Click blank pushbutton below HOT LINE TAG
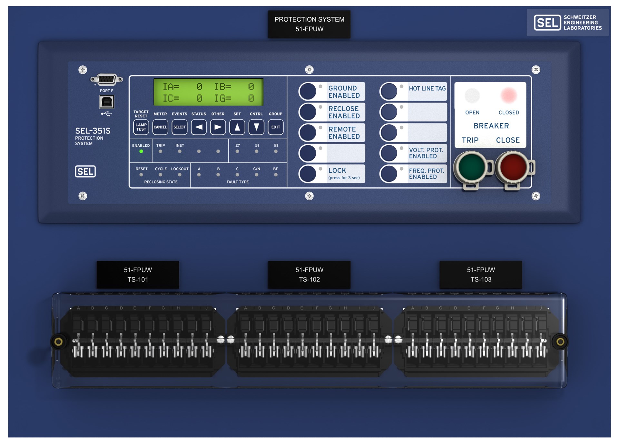The image size is (619, 443). 389,112
